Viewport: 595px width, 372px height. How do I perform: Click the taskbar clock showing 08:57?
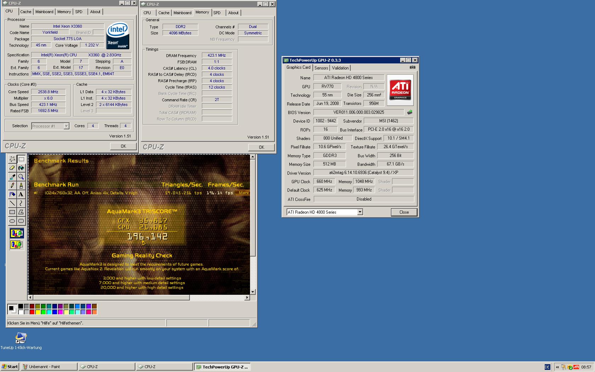point(586,367)
